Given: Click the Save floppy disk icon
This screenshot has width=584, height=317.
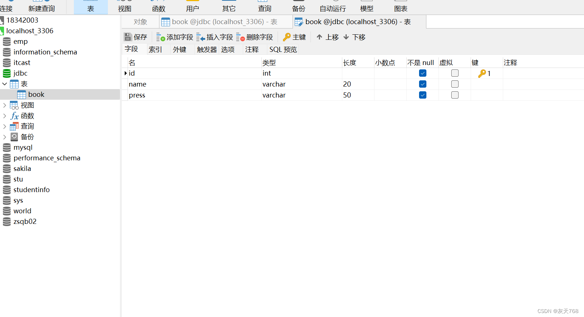Looking at the screenshot, I should (x=128, y=37).
